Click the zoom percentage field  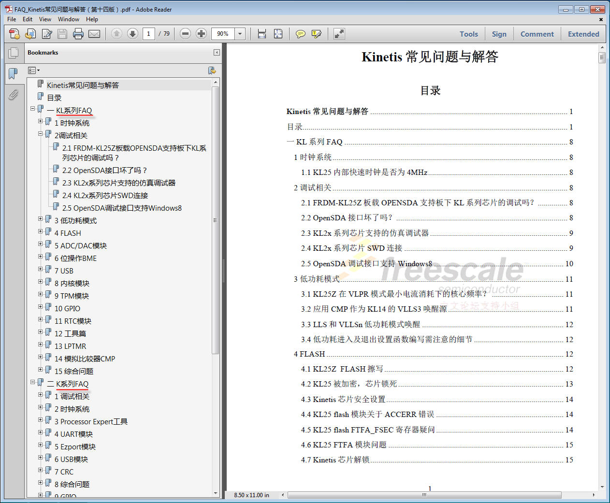[223, 34]
